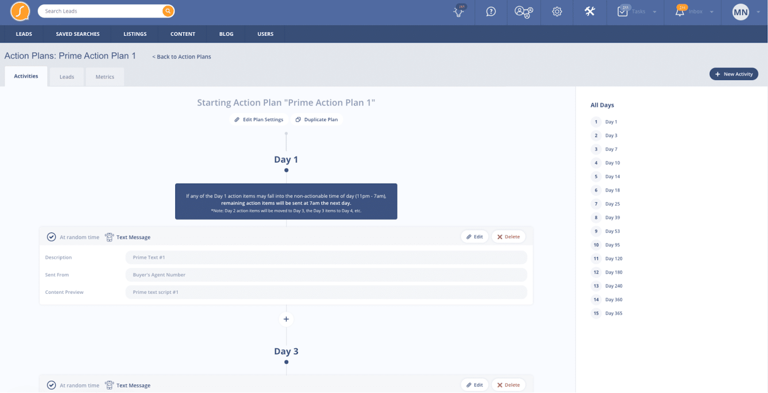Click the plus button between Day 1 and Day 3
The image size is (768, 393).
286,319
